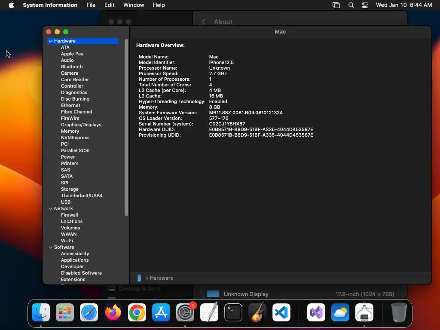Click the Stage Manager menu bar icon
This screenshot has height=330, width=440.
coord(336,5)
